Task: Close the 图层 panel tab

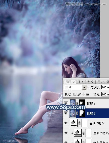Action: point(74,82)
